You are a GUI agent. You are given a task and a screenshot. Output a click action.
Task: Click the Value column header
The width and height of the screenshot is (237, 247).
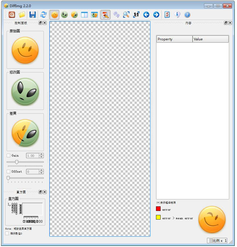pos(211,39)
